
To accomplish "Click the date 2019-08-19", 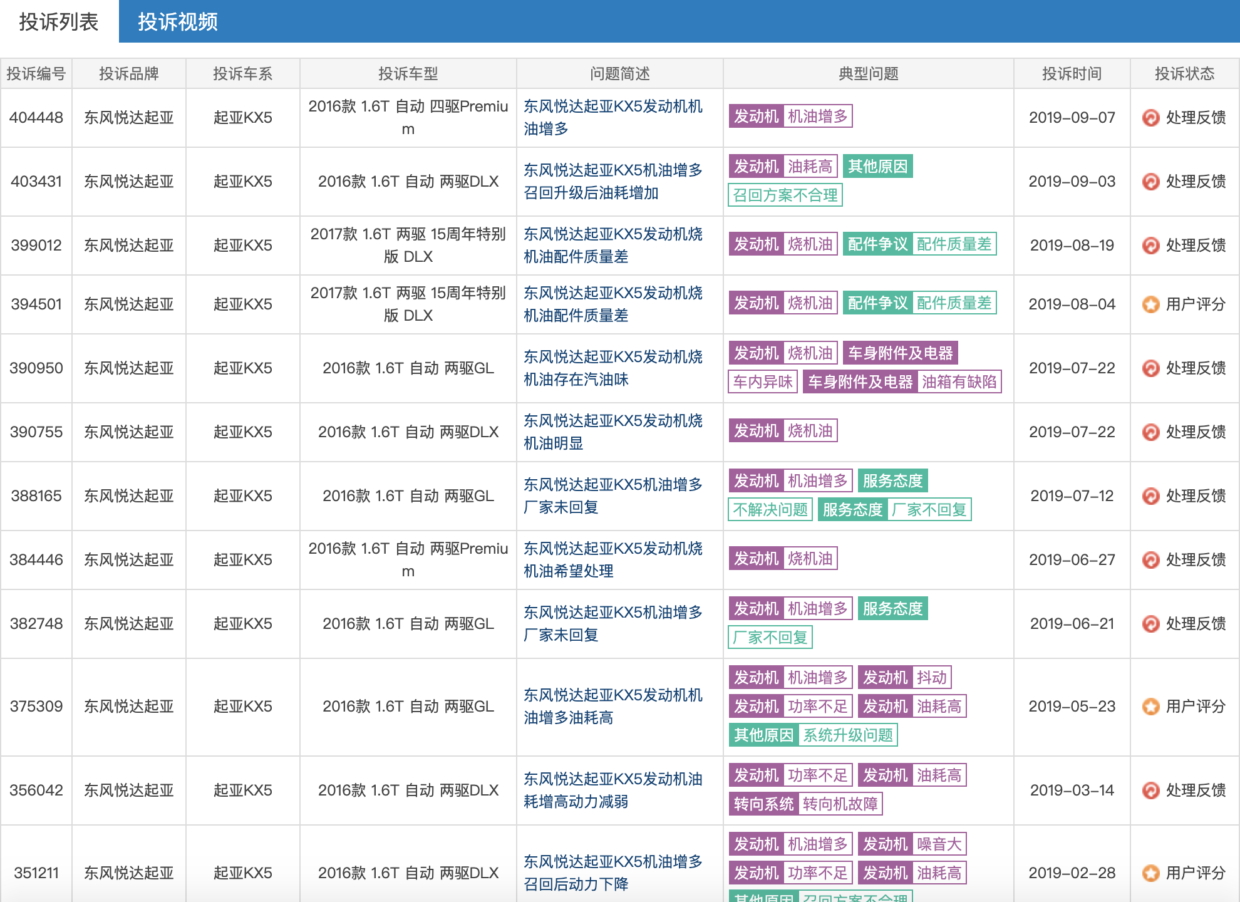I will [1072, 246].
